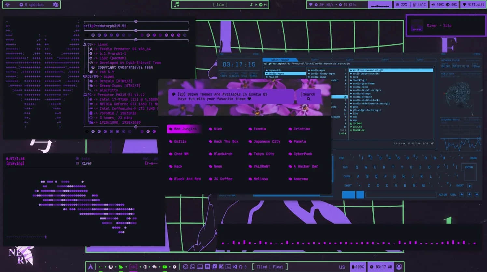Select Exodia-Repos folder in ranger
Image resolution: width=487 pixels, height=272 pixels.
[x=285, y=74]
